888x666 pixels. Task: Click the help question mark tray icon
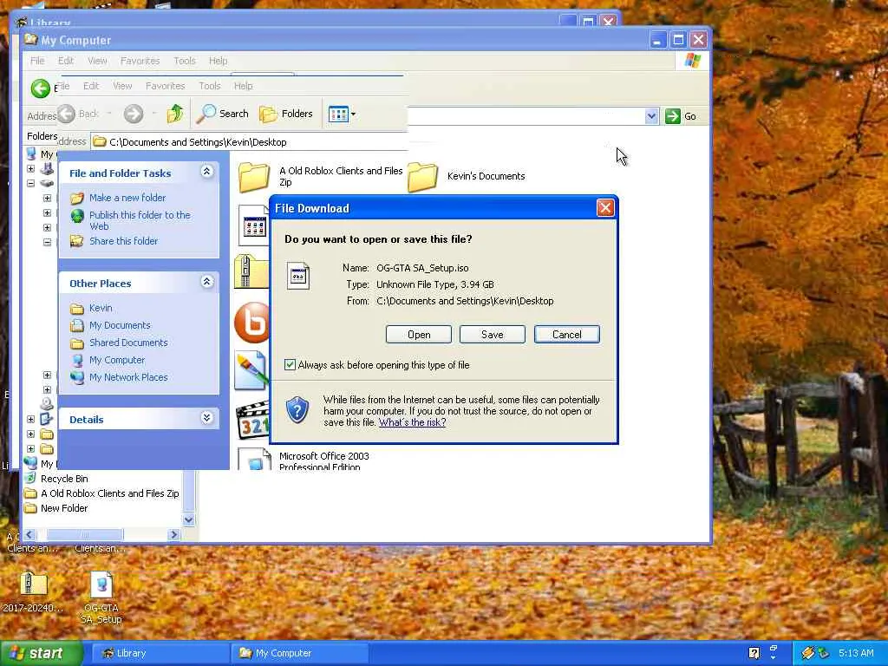pyautogui.click(x=754, y=653)
